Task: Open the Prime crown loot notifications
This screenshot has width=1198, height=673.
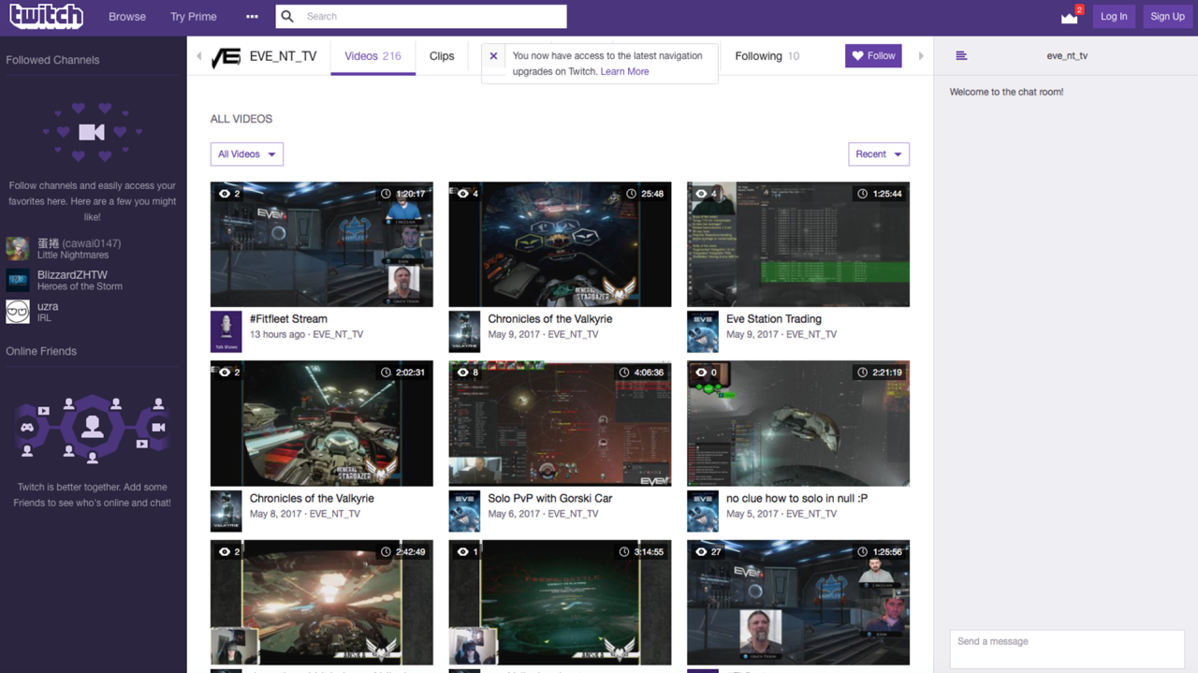Action: 1070,17
